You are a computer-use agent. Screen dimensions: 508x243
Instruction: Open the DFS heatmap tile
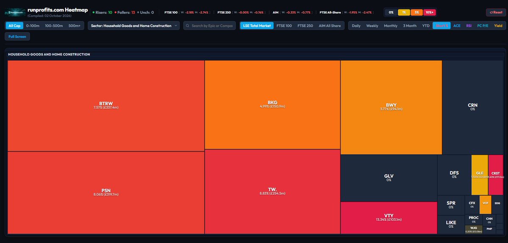(x=454, y=175)
